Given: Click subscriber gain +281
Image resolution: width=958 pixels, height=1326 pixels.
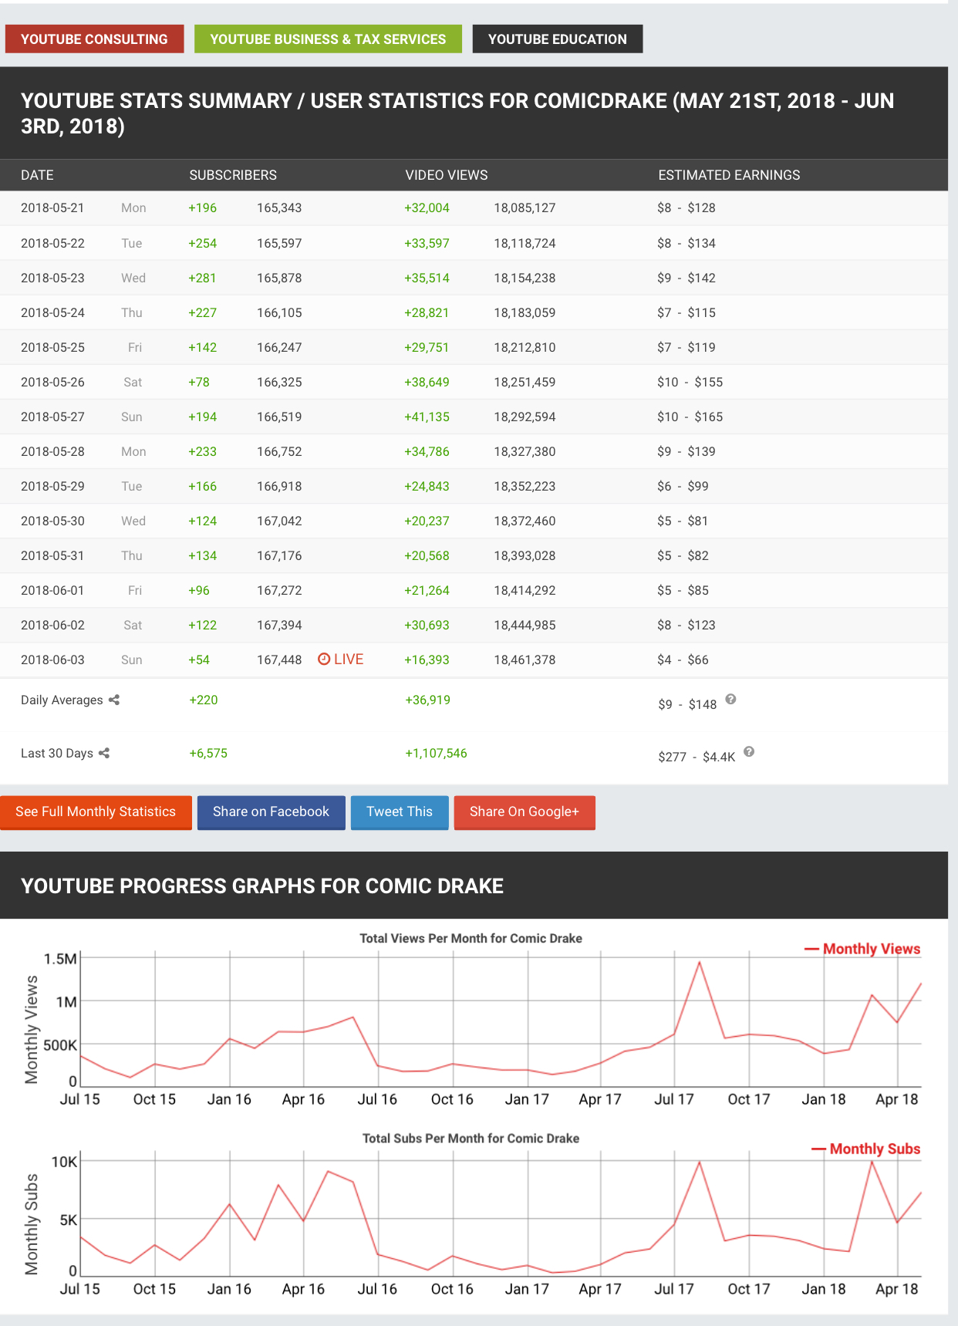Looking at the screenshot, I should [x=202, y=278].
